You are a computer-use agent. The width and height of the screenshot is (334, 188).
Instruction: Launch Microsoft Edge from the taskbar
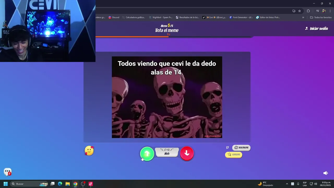point(60,184)
